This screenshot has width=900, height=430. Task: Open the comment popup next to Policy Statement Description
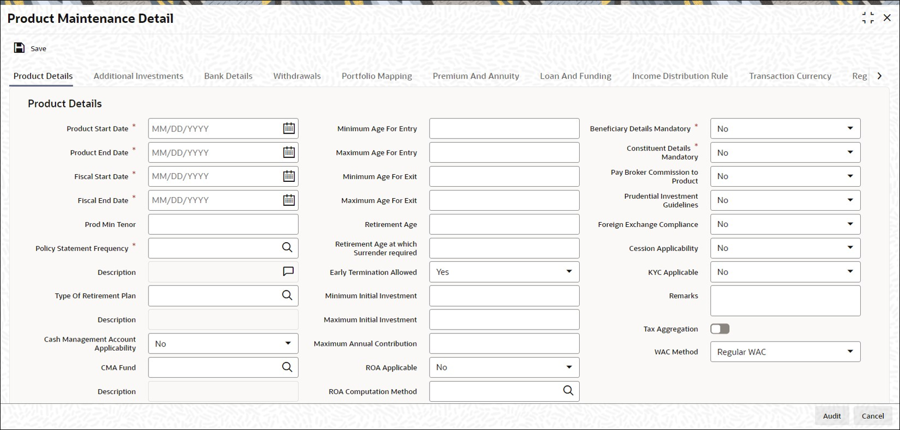pyautogui.click(x=288, y=271)
